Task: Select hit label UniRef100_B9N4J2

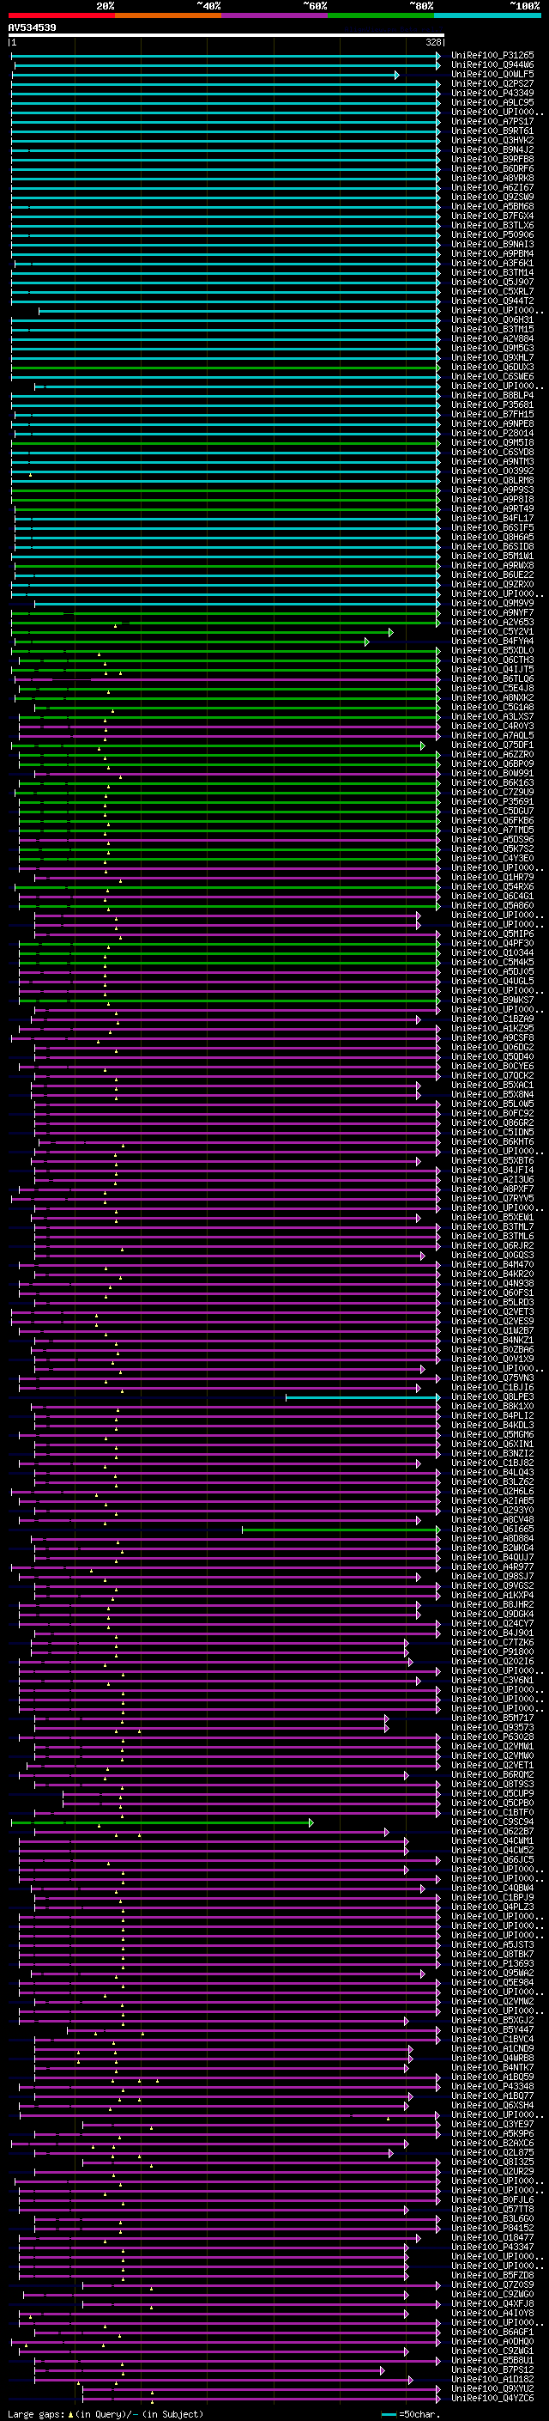Action: point(492,149)
